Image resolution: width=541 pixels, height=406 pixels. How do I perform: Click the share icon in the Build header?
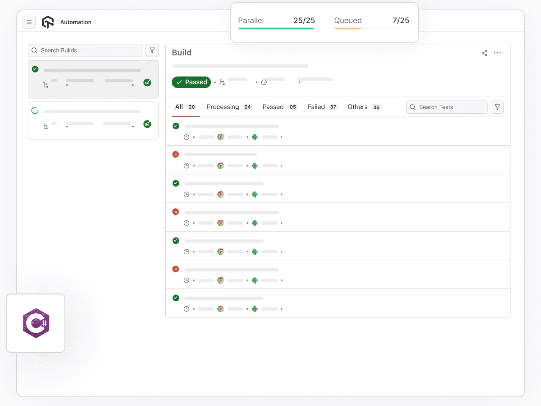484,53
